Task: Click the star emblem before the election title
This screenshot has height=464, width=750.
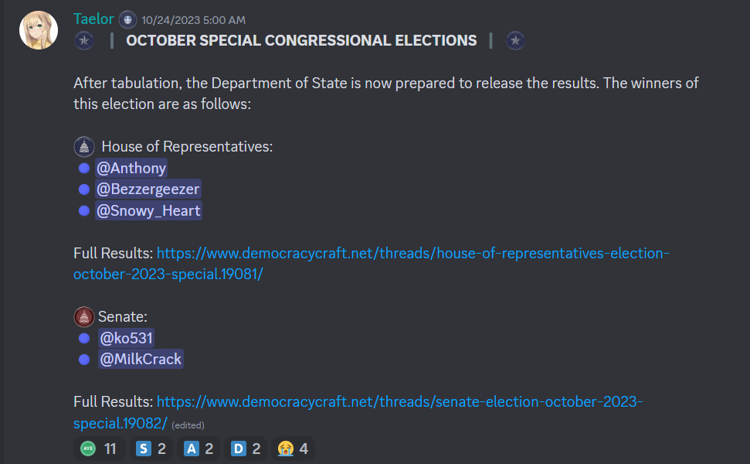Action: tap(84, 41)
